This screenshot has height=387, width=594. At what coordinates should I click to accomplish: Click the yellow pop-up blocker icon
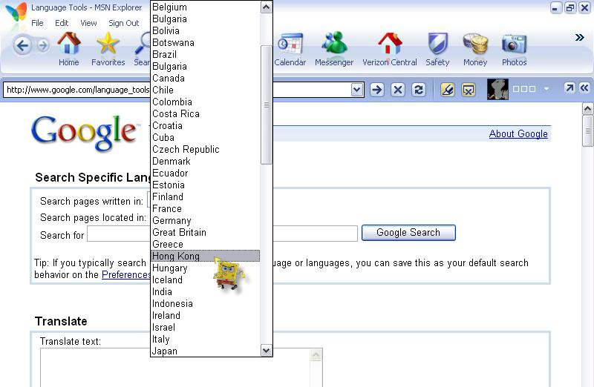coord(469,90)
